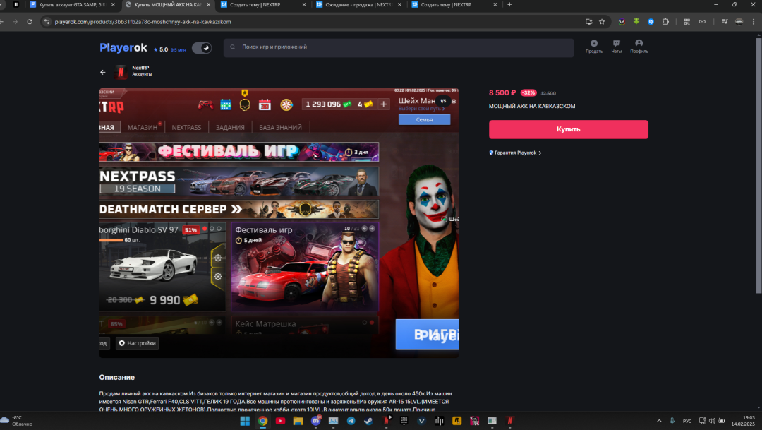Switch to the last Создать тему NEXTRP tab

coord(454,5)
